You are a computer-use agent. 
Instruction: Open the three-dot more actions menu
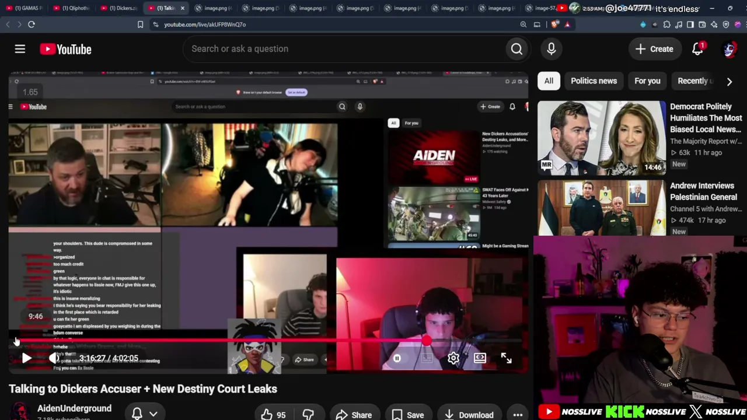pos(518,415)
